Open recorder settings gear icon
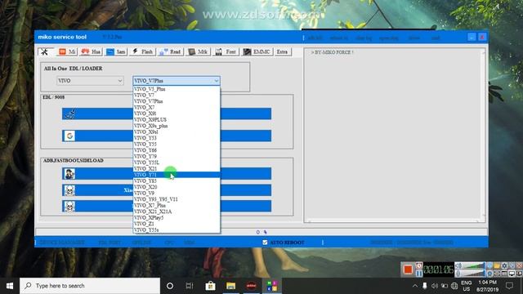The image size is (523, 294). [x=504, y=265]
